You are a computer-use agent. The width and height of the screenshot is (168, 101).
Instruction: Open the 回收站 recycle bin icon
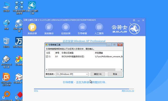point(6,43)
